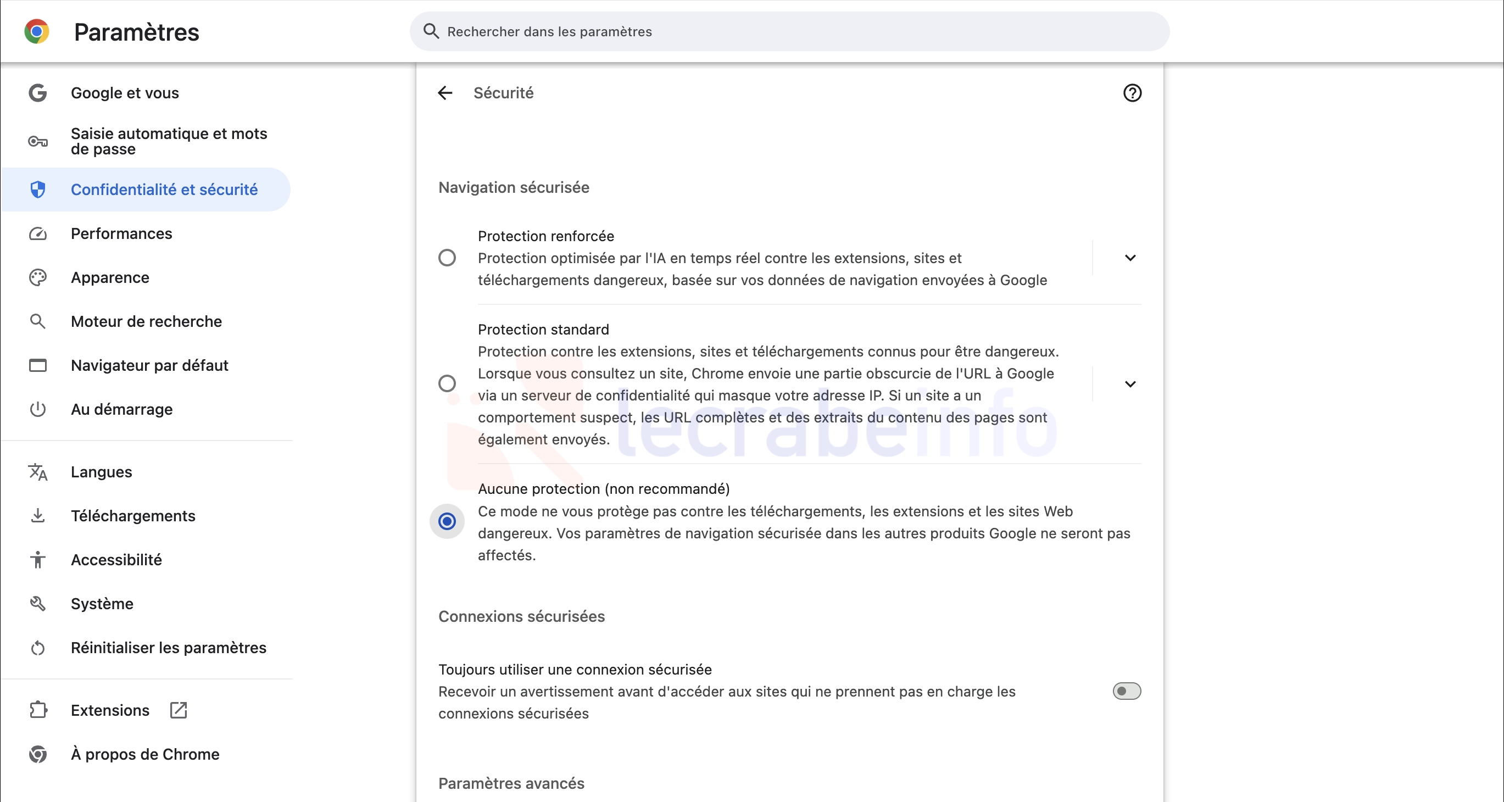Enable Toujours utiliser une connexion sécurisée toggle
This screenshot has height=802, width=1504.
[x=1126, y=691]
